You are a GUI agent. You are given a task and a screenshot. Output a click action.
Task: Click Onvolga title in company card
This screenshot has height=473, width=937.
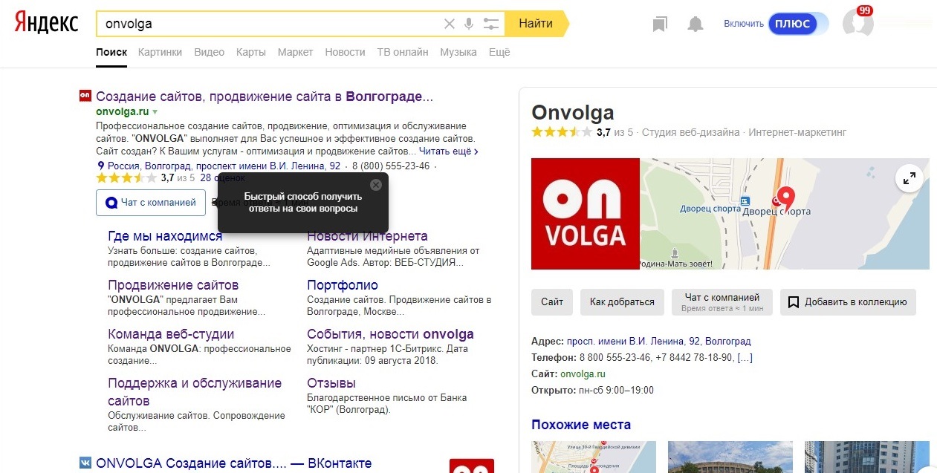[x=573, y=112]
